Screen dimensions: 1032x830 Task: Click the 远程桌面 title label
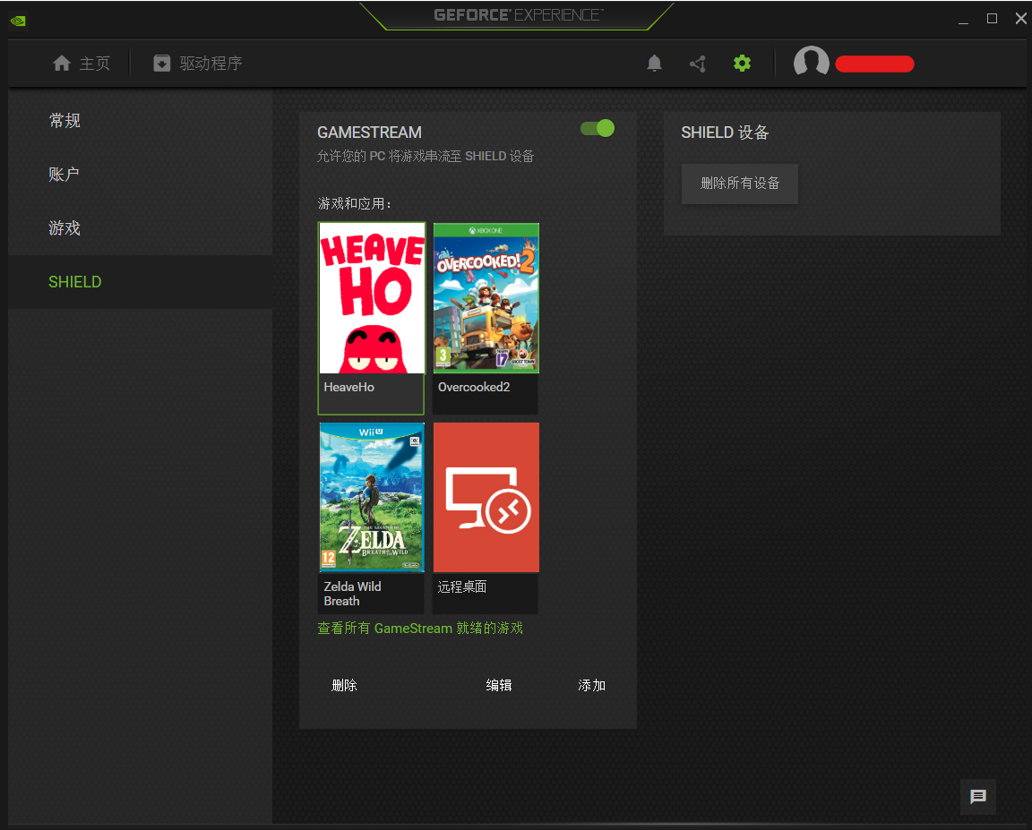462,586
